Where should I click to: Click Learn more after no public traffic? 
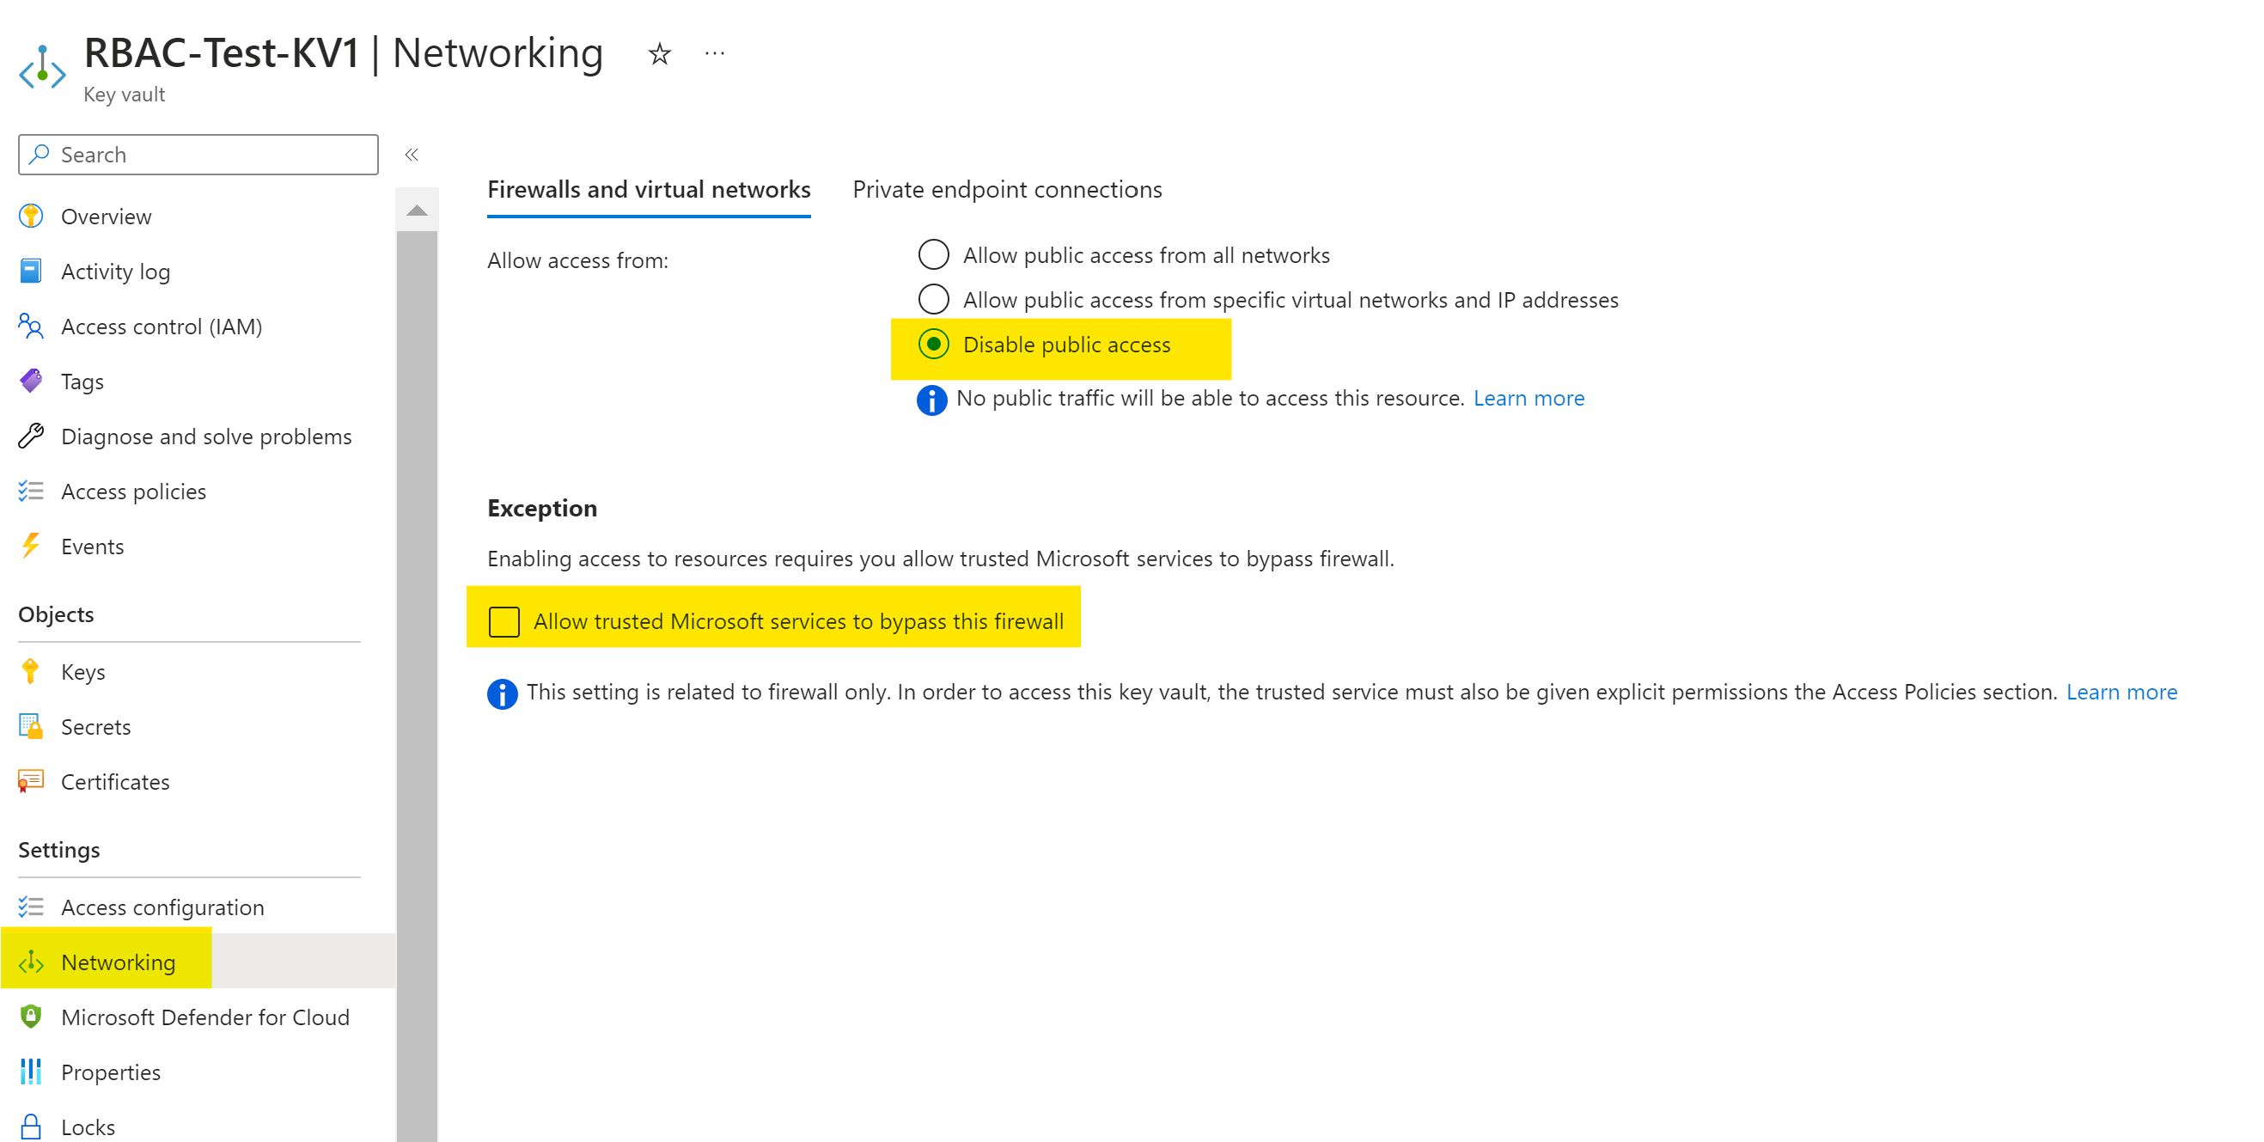coord(1529,398)
